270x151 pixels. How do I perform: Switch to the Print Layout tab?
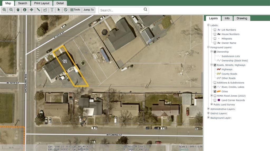[42, 3]
